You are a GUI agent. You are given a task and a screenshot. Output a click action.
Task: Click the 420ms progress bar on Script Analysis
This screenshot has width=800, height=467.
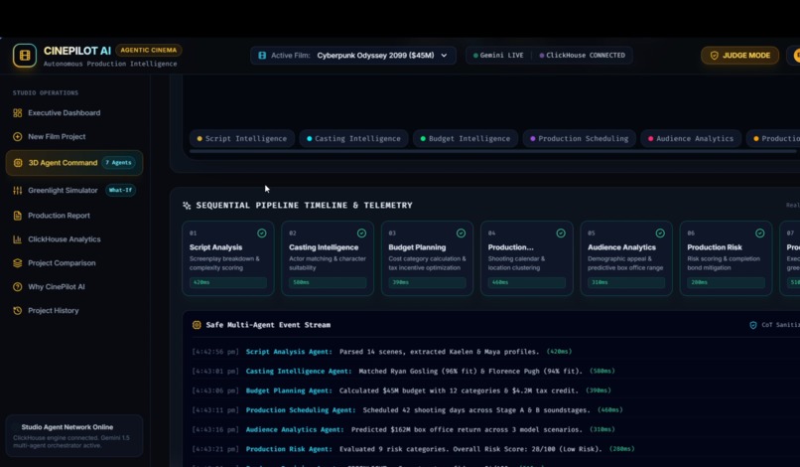227,282
